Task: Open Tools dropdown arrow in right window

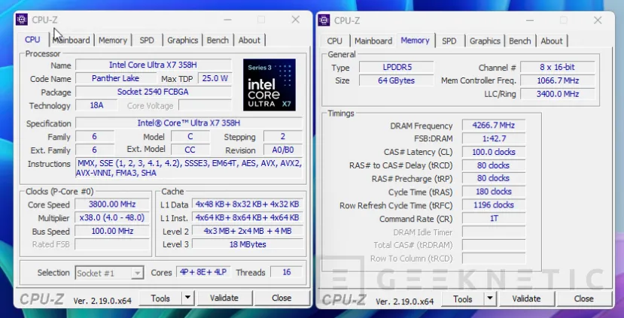Action: [x=490, y=298]
